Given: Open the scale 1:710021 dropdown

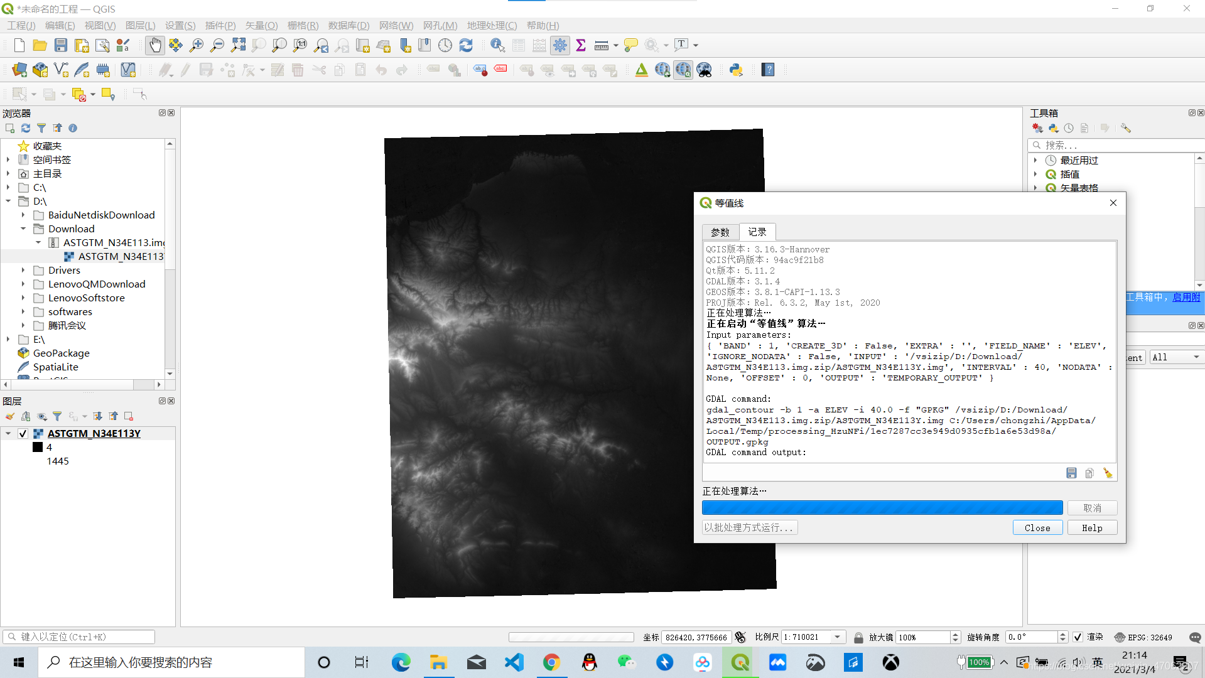Looking at the screenshot, I should pyautogui.click(x=838, y=637).
